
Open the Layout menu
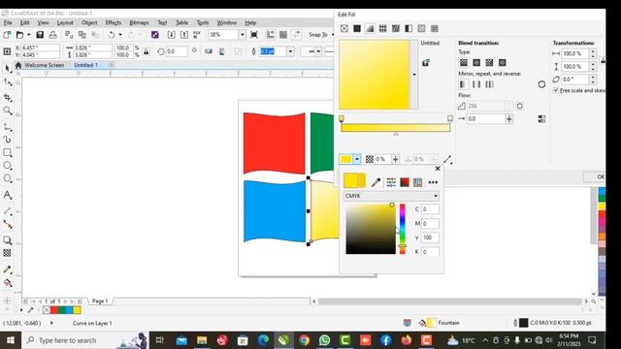tap(65, 23)
